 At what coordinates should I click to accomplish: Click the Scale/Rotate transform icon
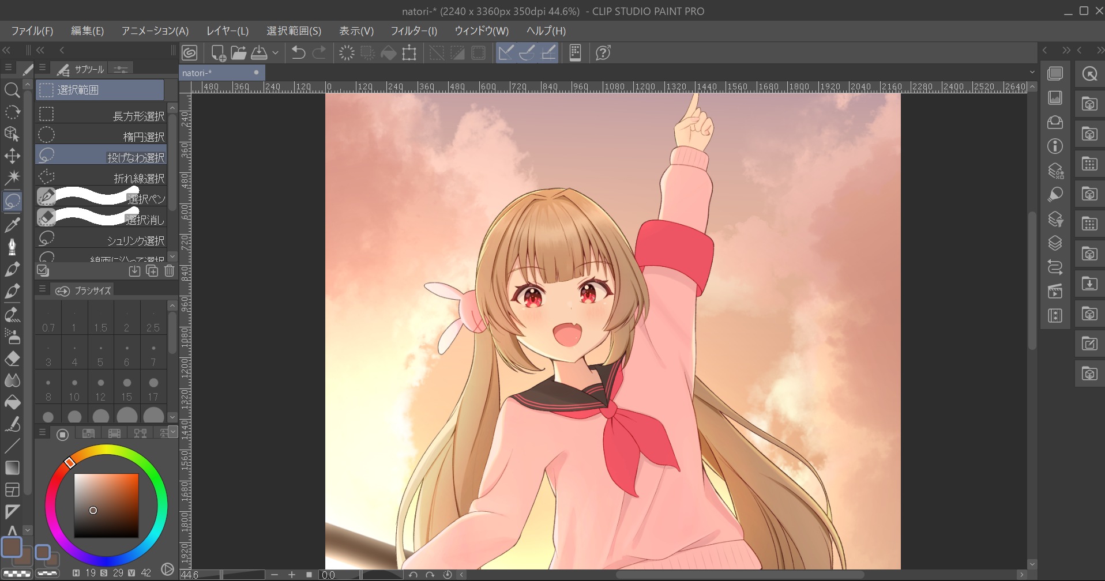[409, 53]
